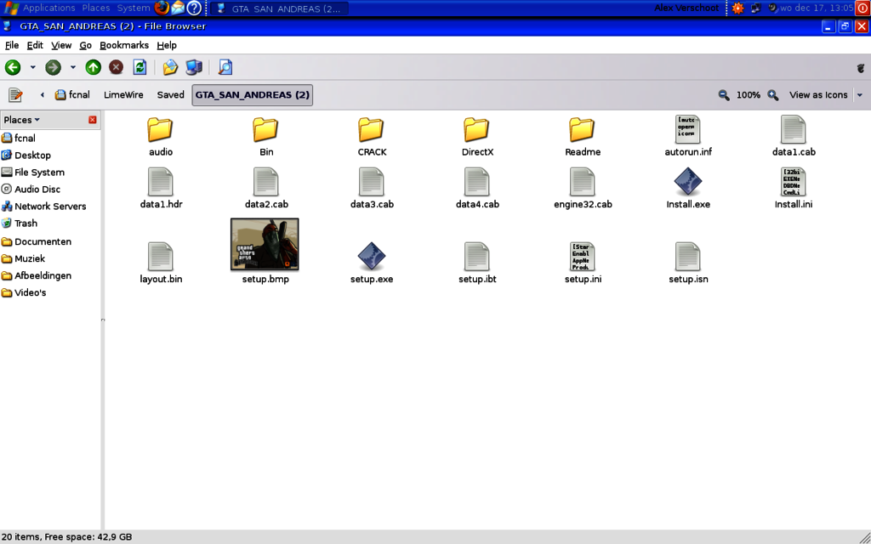The width and height of the screenshot is (871, 544).
Task: Navigate up one directory with the up arrow
Action: (x=93, y=67)
